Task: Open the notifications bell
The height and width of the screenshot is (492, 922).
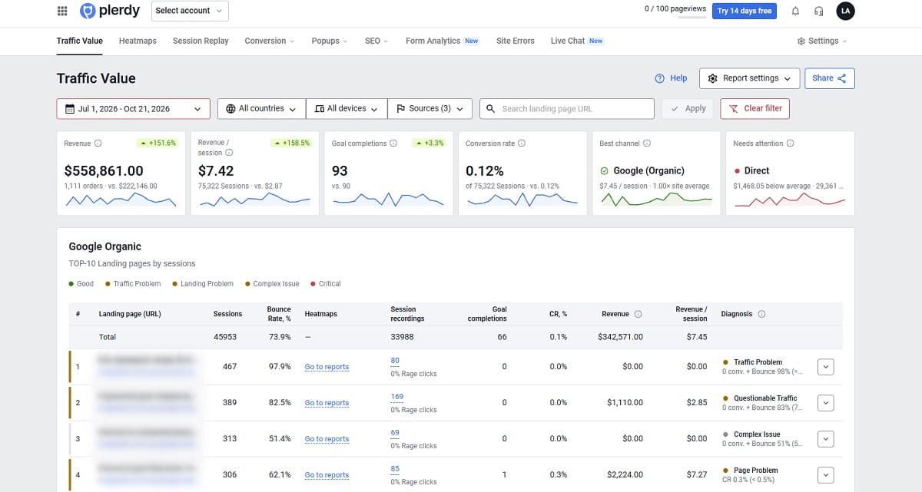Action: coord(795,11)
